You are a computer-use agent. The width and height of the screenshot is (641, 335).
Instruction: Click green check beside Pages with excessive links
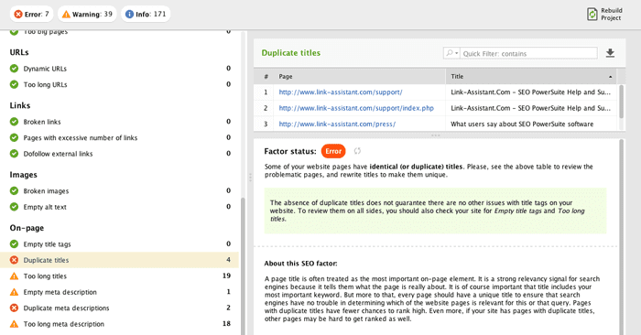point(15,137)
